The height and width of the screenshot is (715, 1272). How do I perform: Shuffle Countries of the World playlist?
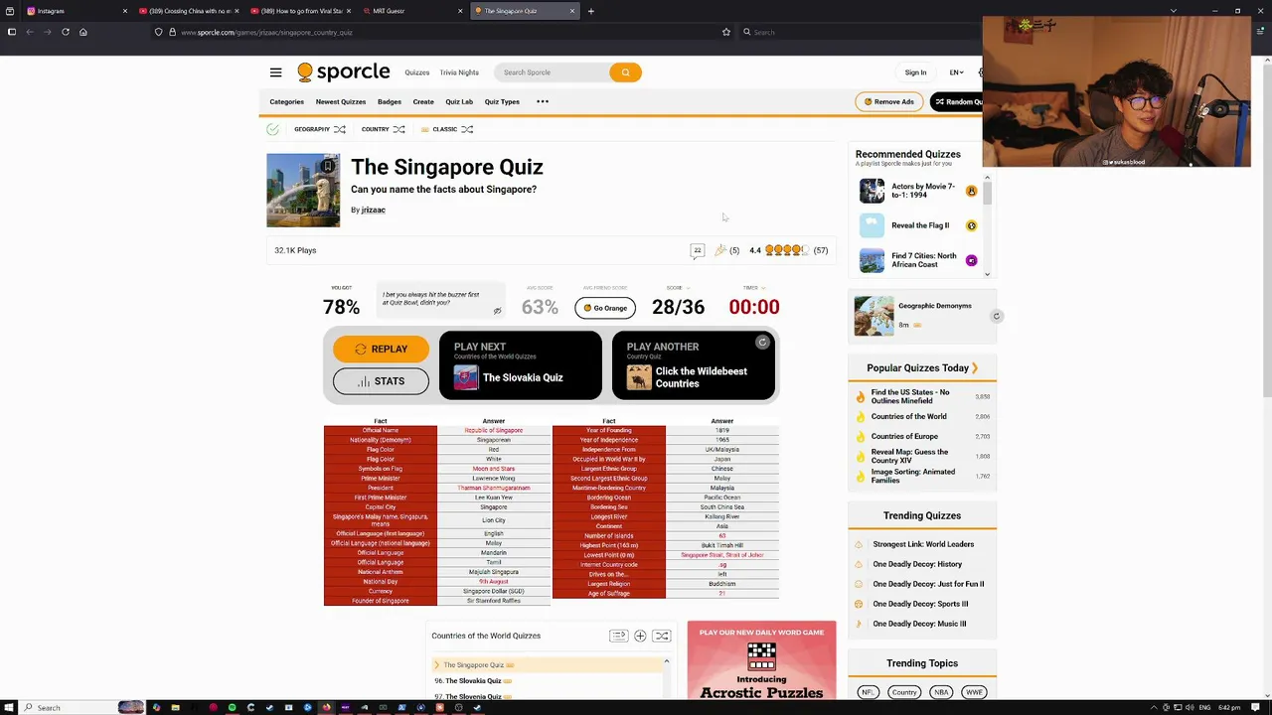tap(662, 636)
